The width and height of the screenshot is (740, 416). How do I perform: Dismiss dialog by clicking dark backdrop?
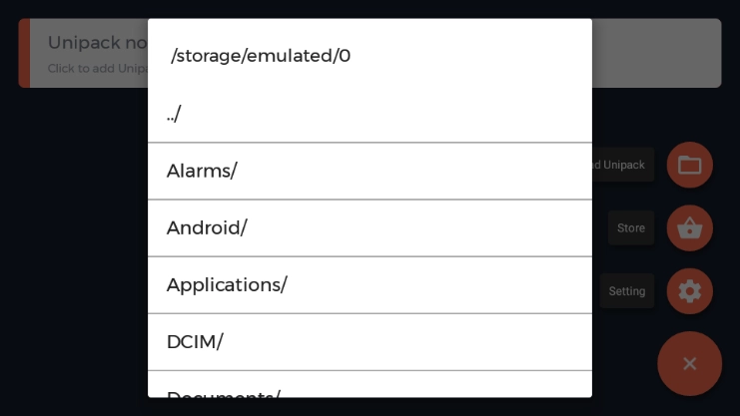(x=70, y=249)
